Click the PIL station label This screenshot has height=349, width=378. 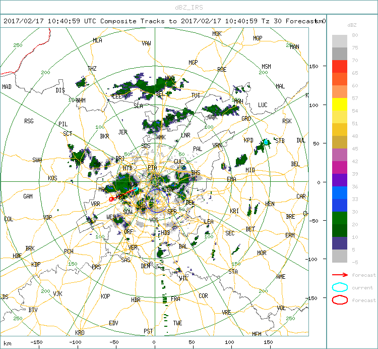tap(63, 124)
